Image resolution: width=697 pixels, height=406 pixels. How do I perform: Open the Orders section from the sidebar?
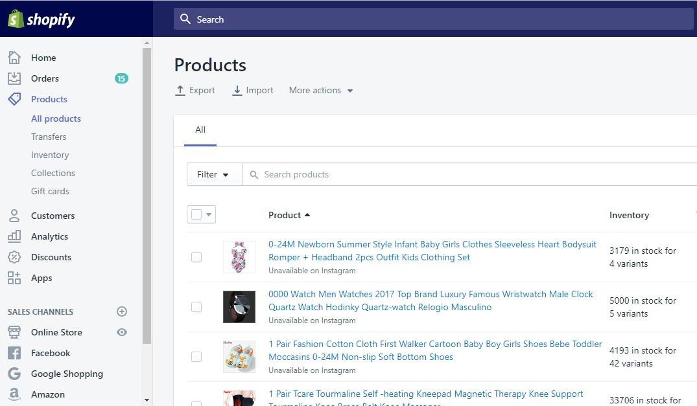pyautogui.click(x=45, y=78)
